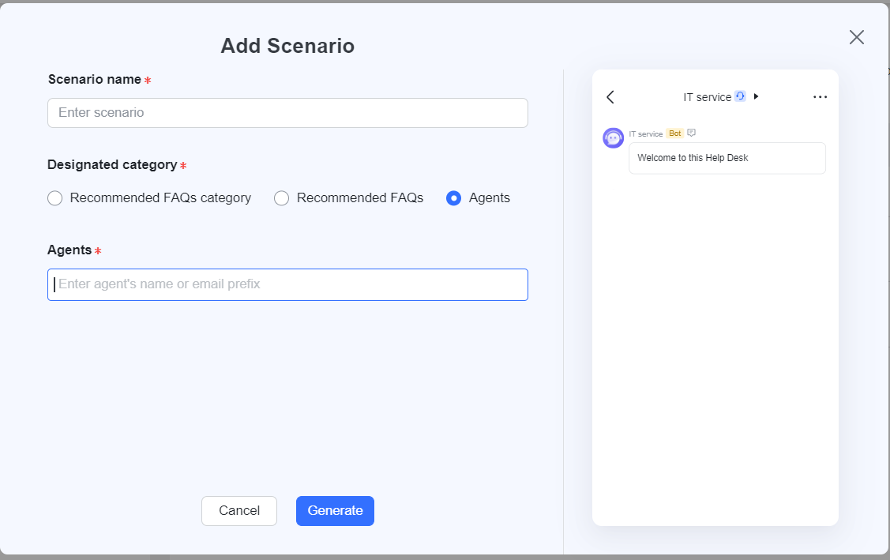Click the IT service title in preview header
890x560 pixels.
(x=707, y=97)
